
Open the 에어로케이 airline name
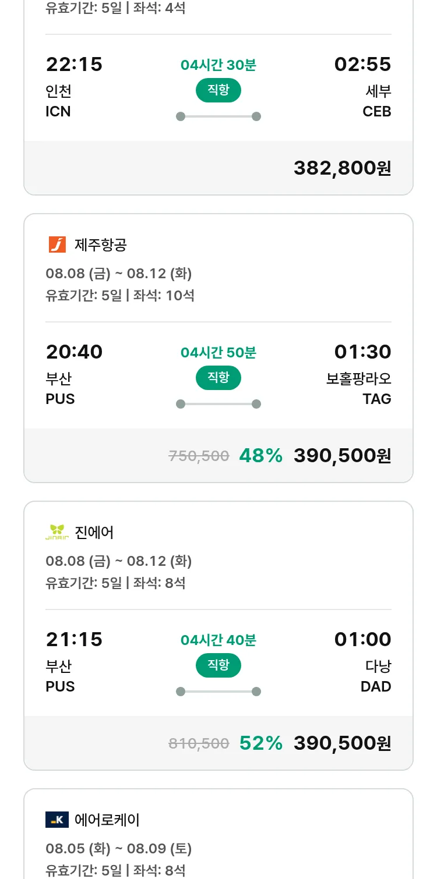click(107, 820)
